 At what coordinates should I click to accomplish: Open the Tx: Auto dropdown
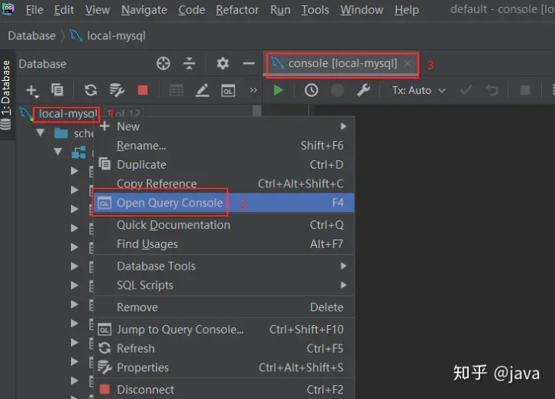tap(419, 91)
